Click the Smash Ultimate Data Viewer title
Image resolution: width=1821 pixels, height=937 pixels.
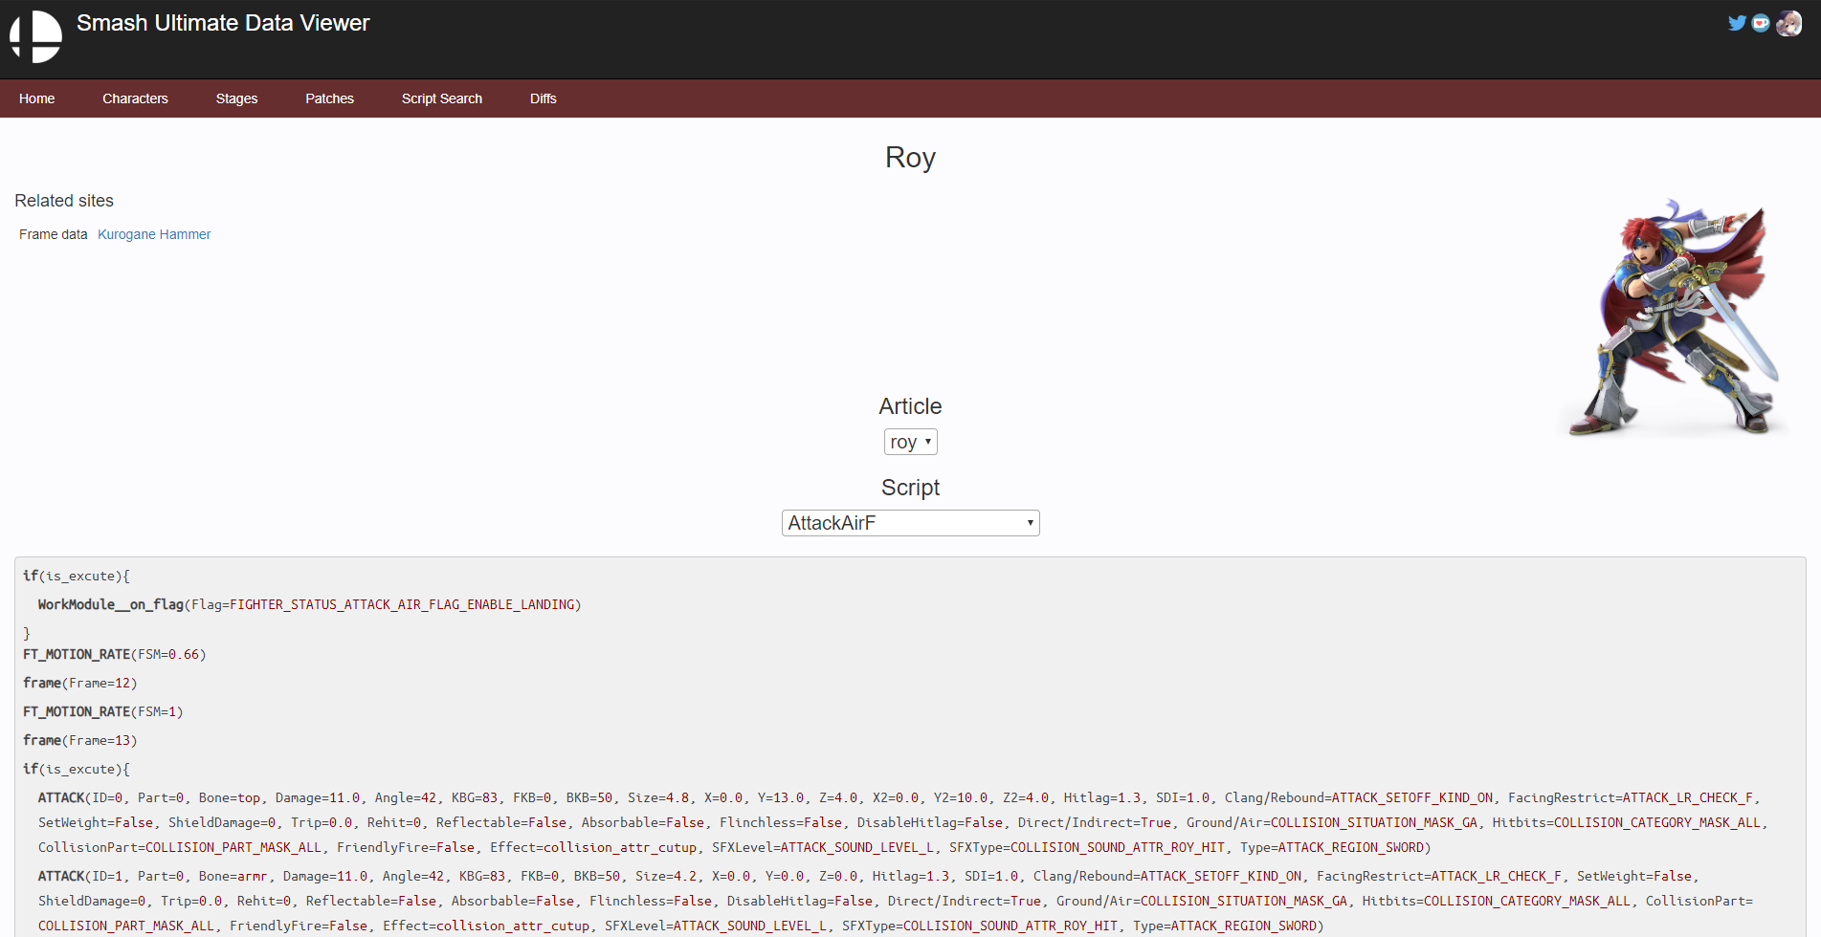(223, 22)
